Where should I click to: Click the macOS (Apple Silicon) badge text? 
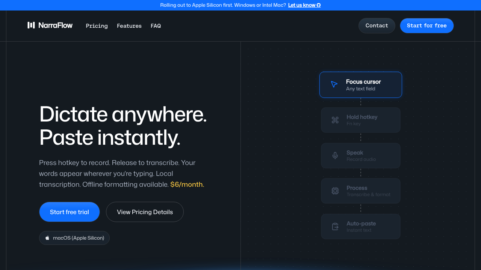pyautogui.click(x=79, y=238)
